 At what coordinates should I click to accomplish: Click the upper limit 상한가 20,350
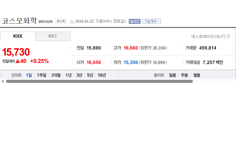point(153,48)
